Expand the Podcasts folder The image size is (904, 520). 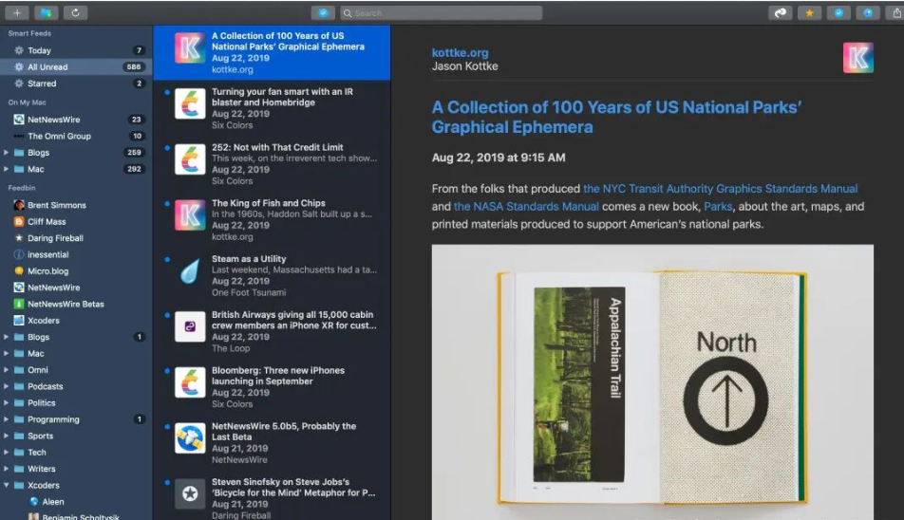[7, 386]
